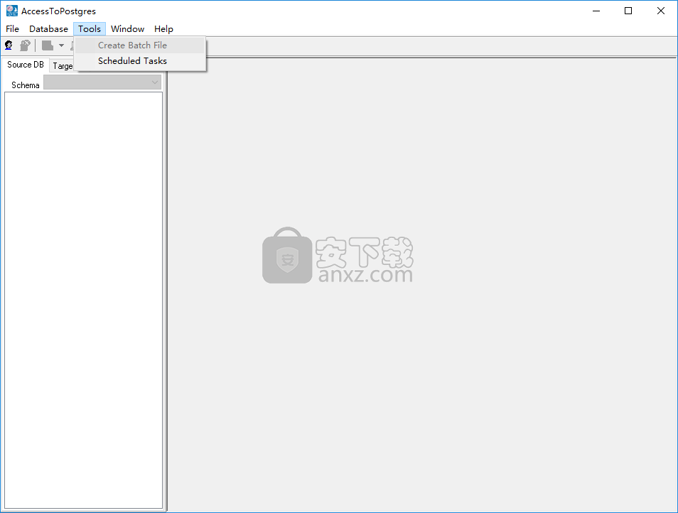
Task: Click the grayed disconnect toolbar icon
Action: (x=25, y=45)
